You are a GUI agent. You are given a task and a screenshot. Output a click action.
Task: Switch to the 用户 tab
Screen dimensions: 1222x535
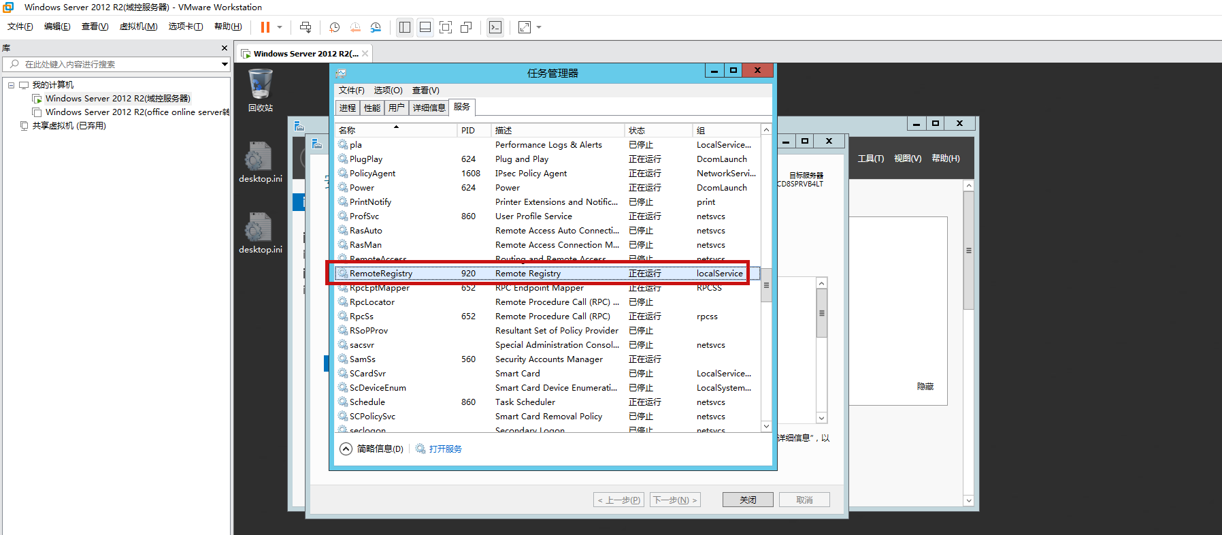point(397,108)
